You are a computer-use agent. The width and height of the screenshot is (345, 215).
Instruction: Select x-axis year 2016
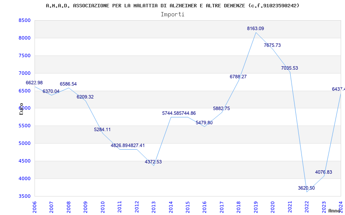click(x=204, y=207)
